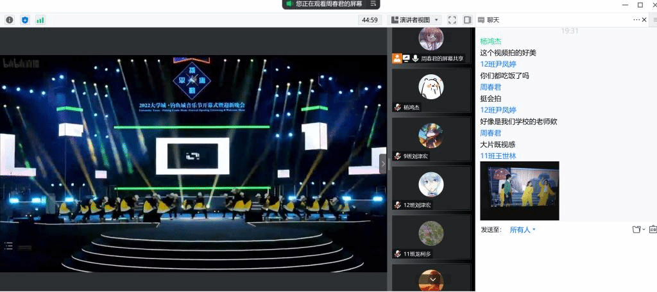Show more participants with the down chevron

tap(434, 279)
